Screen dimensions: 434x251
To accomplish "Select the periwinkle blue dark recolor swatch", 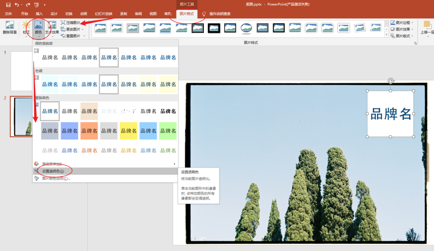I will (x=70, y=131).
